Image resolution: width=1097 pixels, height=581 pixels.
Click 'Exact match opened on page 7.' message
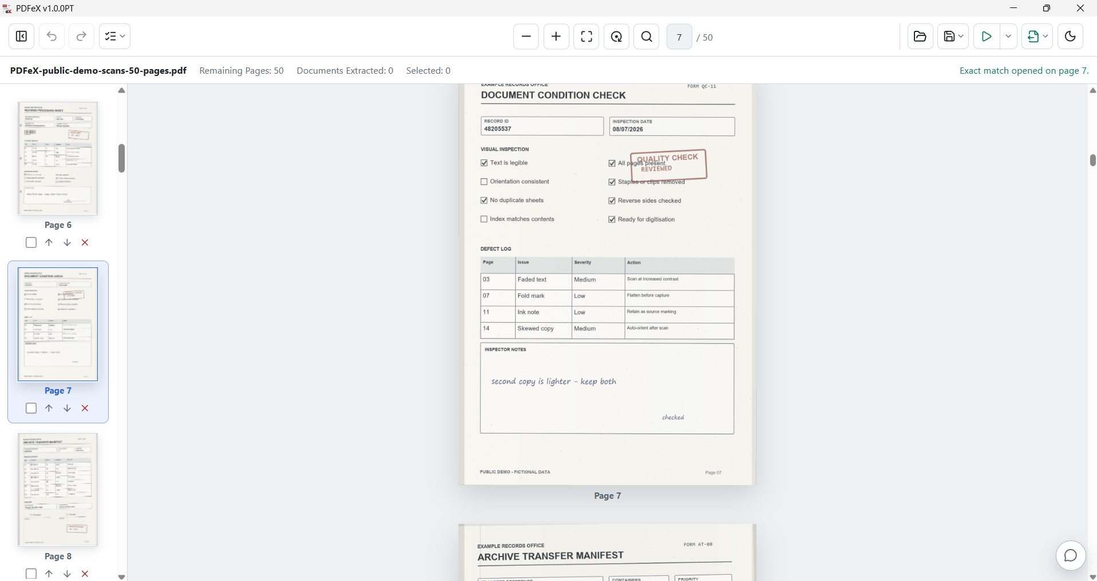[1024, 71]
